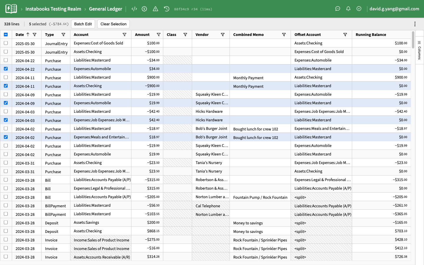The height and width of the screenshot is (265, 424).
Task: Check the 2025-05-30 Cost of Goods Sold row
Action: [6, 43]
